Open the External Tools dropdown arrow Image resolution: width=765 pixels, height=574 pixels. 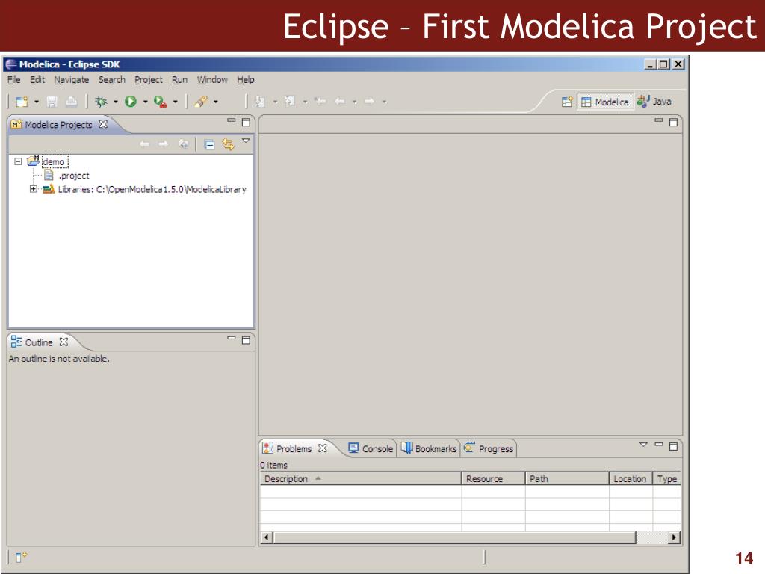(175, 102)
